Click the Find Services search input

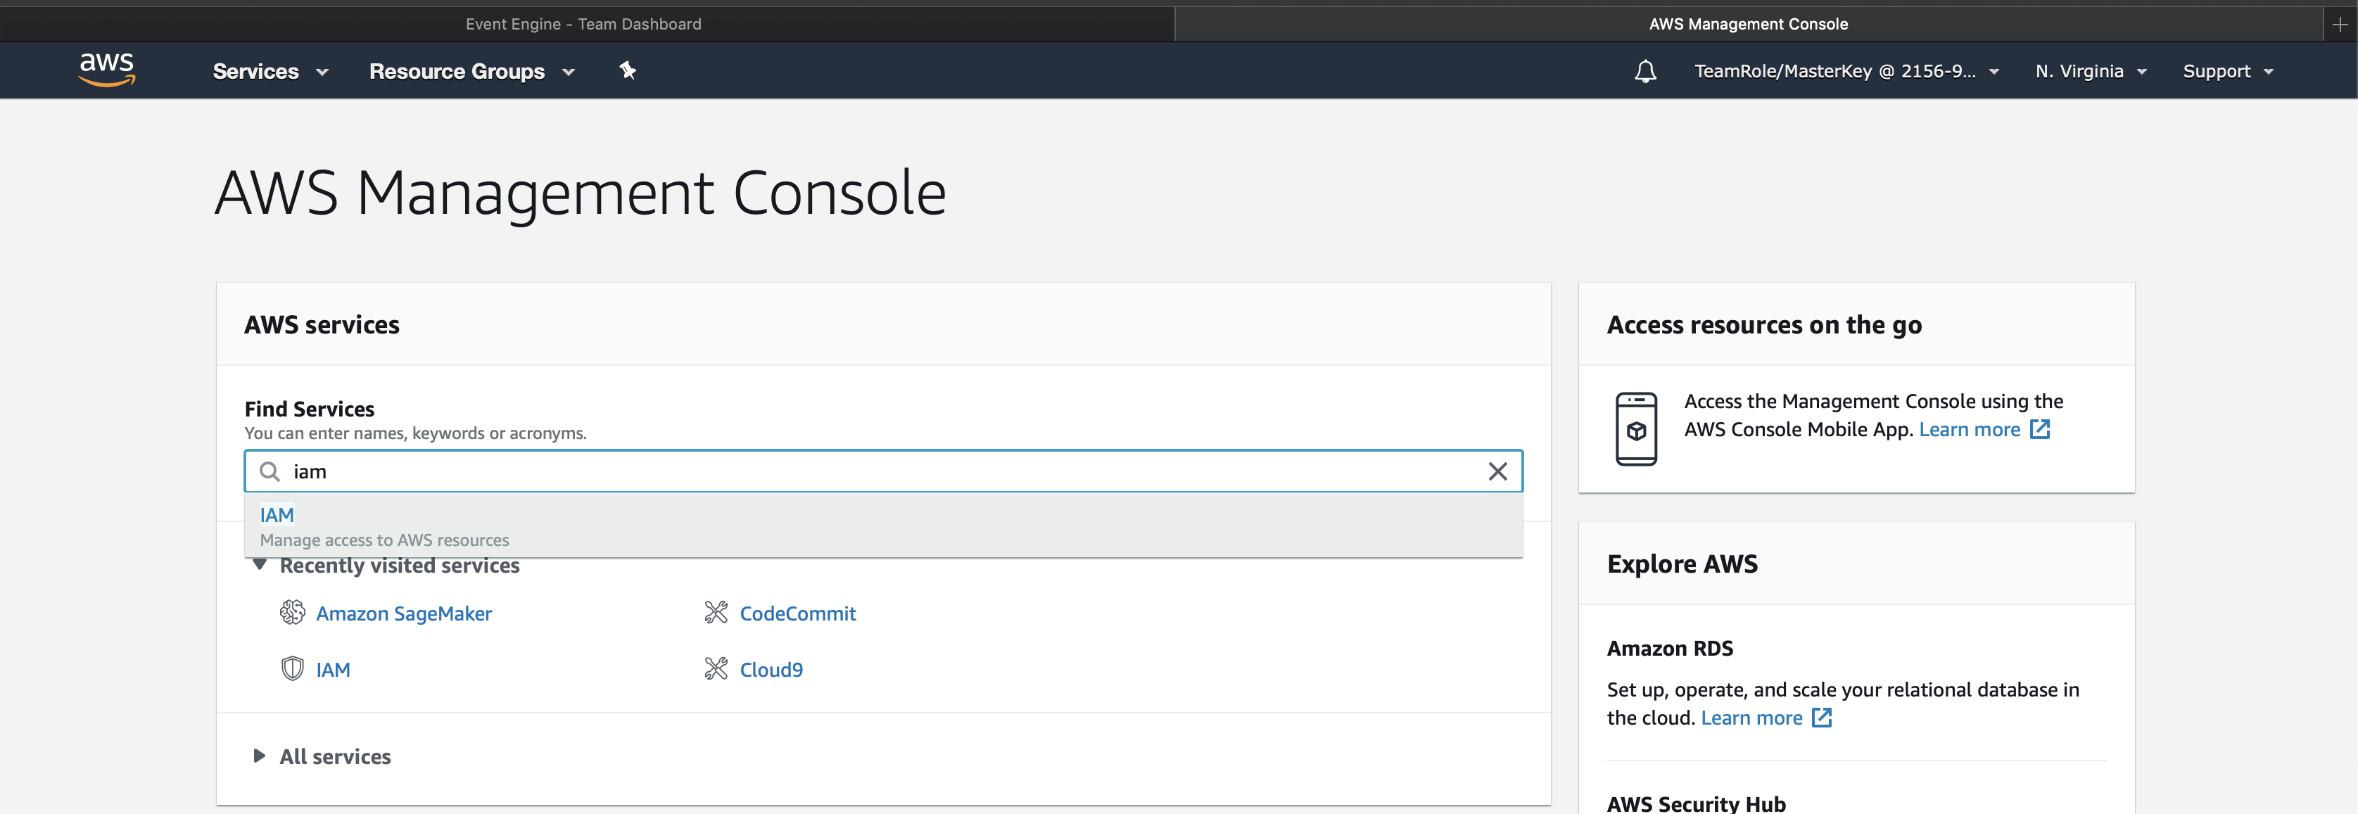pos(879,471)
